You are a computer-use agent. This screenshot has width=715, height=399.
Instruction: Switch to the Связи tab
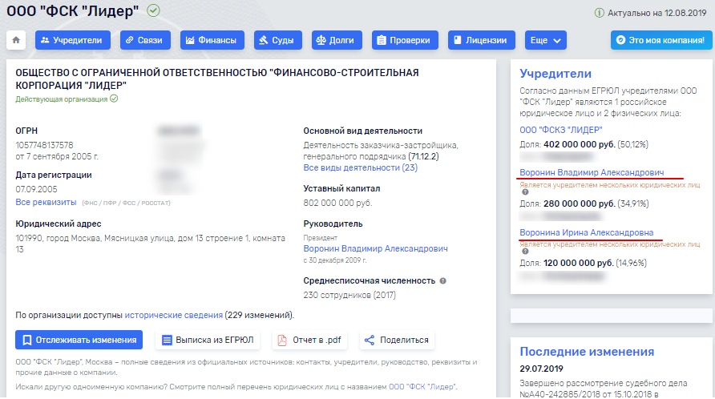point(145,40)
